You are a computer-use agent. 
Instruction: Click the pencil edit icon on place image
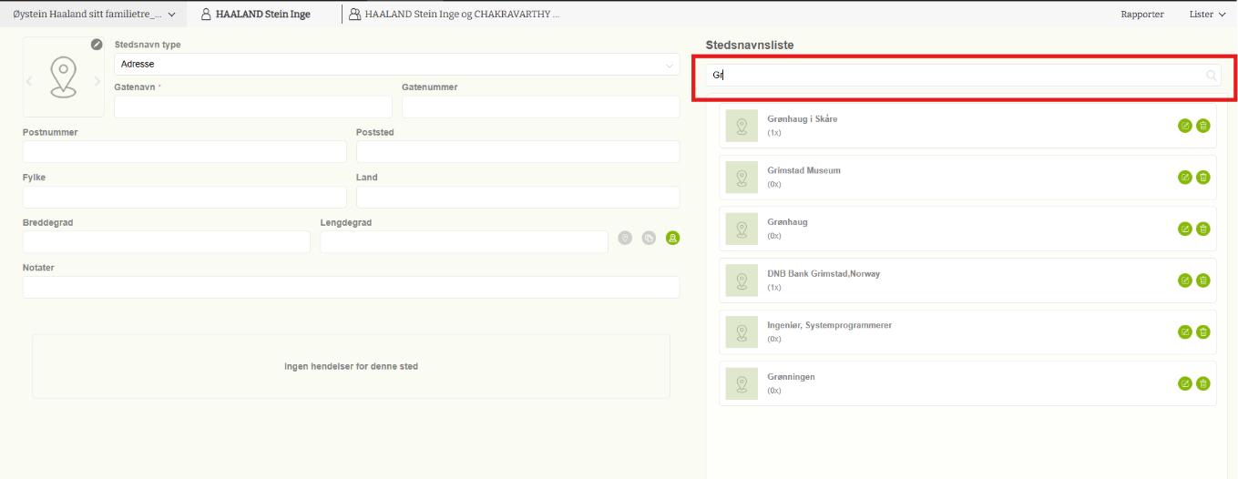point(97,45)
